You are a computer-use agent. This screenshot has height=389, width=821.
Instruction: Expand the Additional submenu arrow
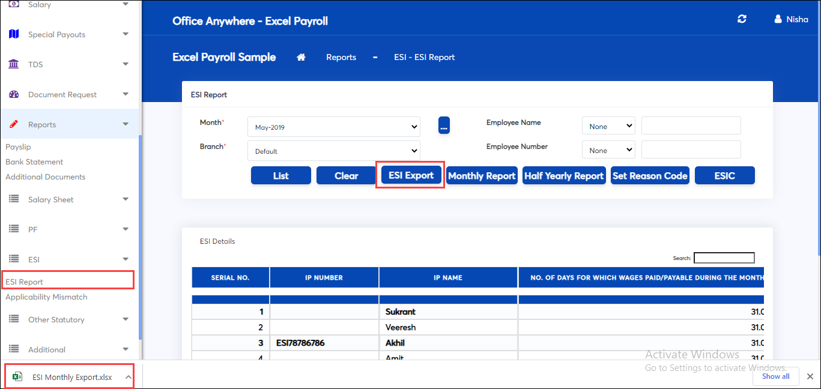pos(125,349)
